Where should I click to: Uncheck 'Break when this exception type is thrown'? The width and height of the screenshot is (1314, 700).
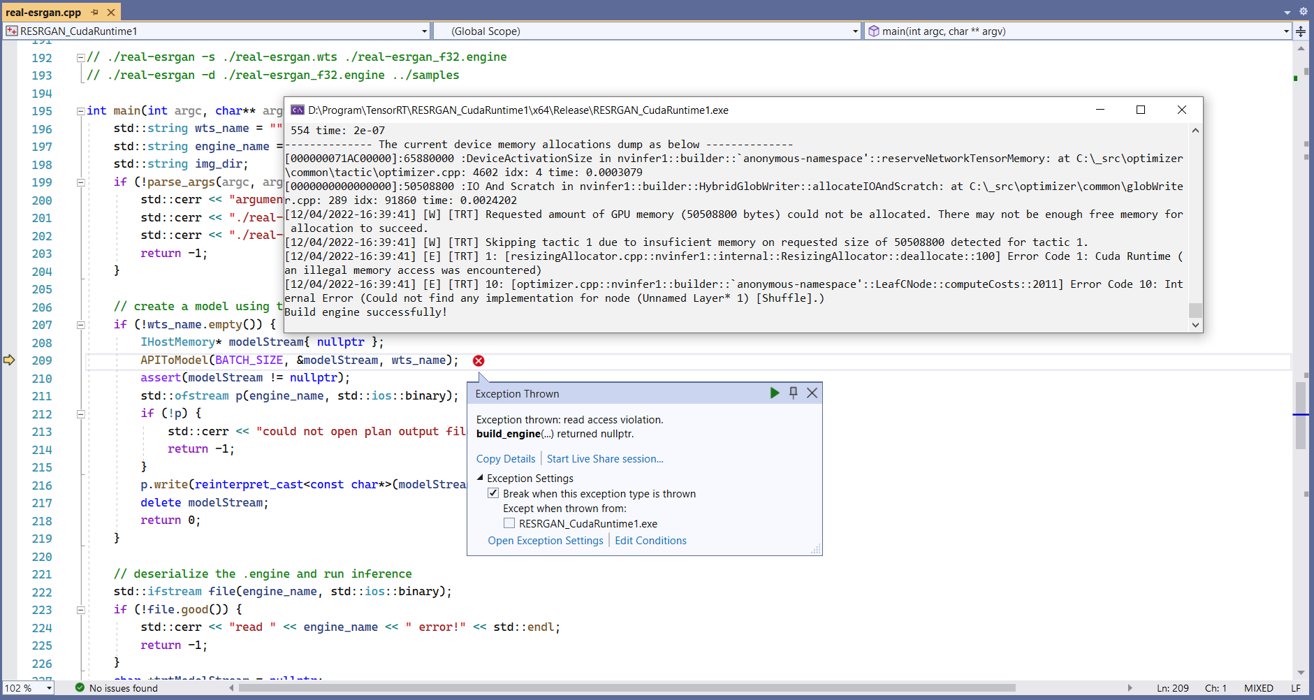point(494,493)
